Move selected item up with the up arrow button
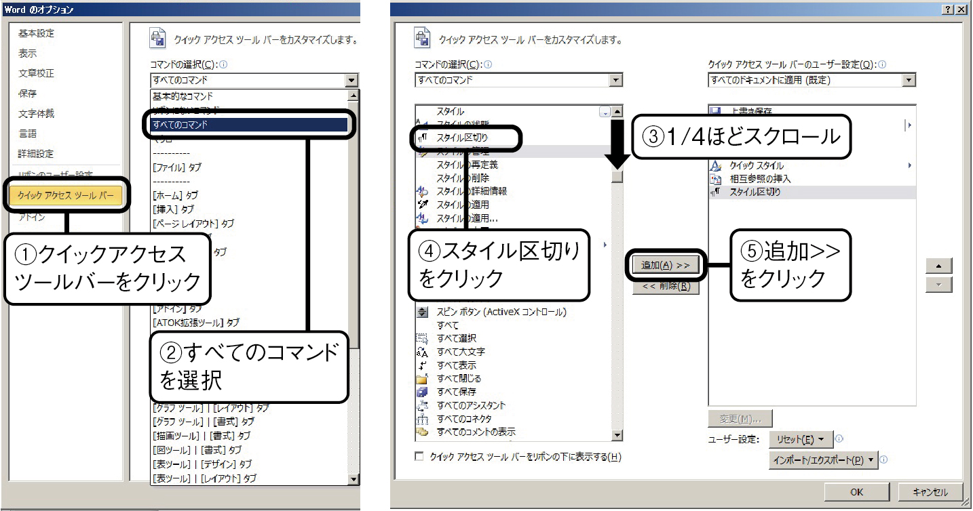This screenshot has width=973, height=511. coord(939,266)
